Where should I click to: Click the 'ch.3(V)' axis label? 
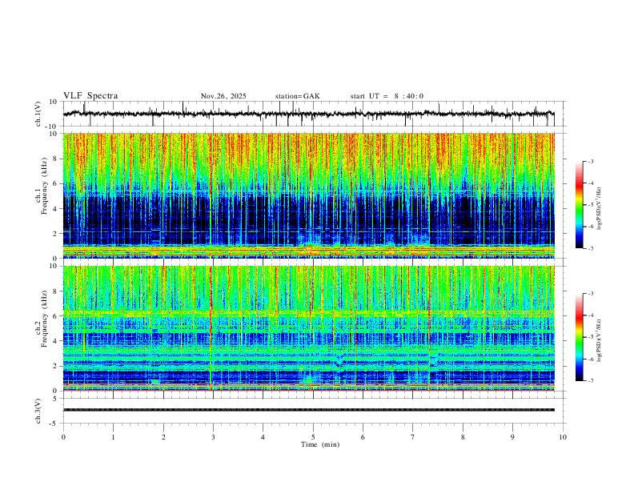[x=38, y=412]
